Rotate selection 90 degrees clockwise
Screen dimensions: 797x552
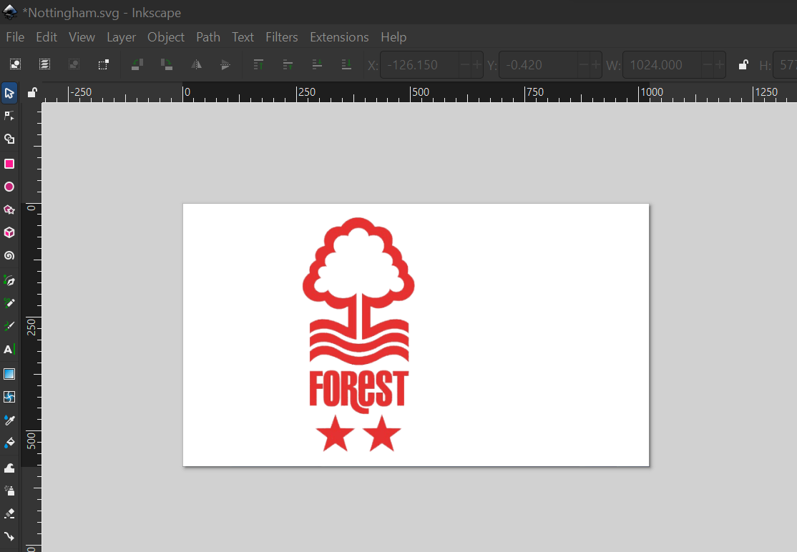coord(167,64)
